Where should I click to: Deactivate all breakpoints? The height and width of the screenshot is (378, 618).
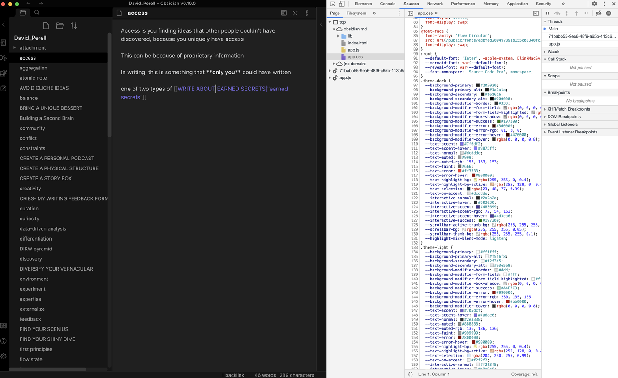point(598,13)
